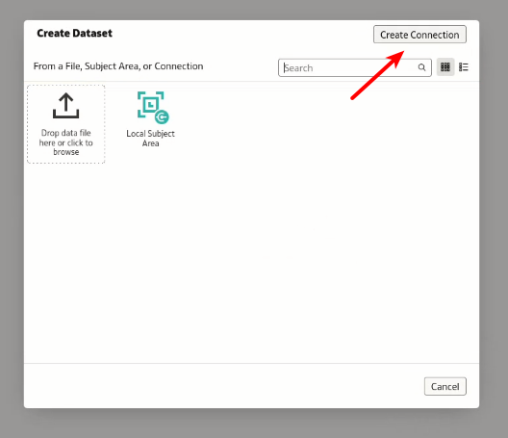Viewport: 508px width, 438px height.
Task: Click the Create Connection button
Action: tap(419, 35)
